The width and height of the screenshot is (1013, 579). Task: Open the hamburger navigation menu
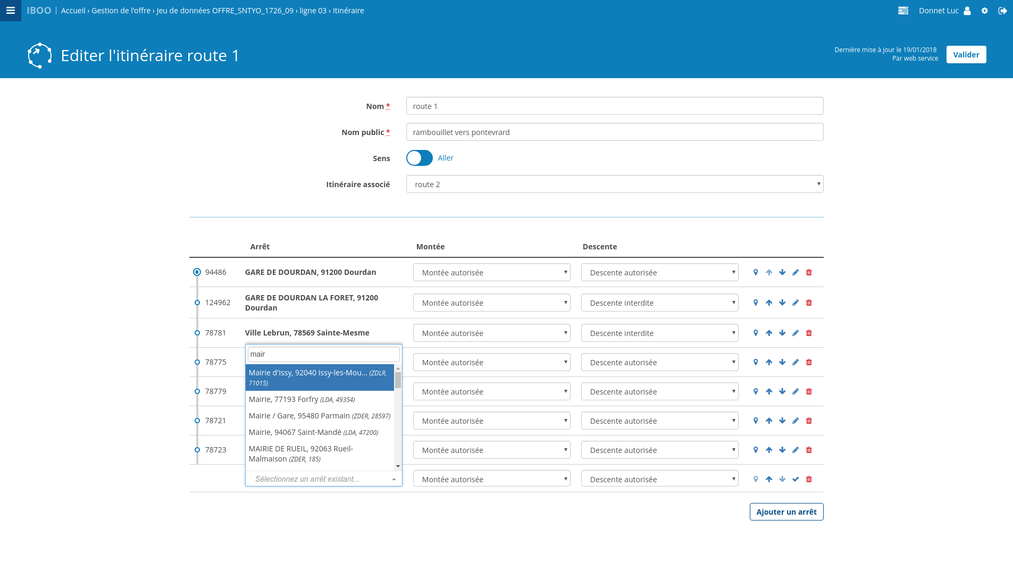(x=10, y=11)
